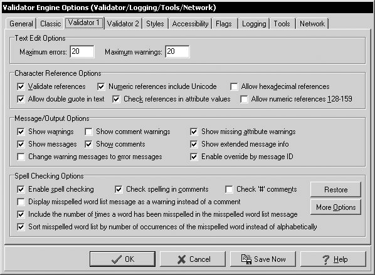Click the Cancel button with X icon
Screen dimensions: 375x275
193,259
